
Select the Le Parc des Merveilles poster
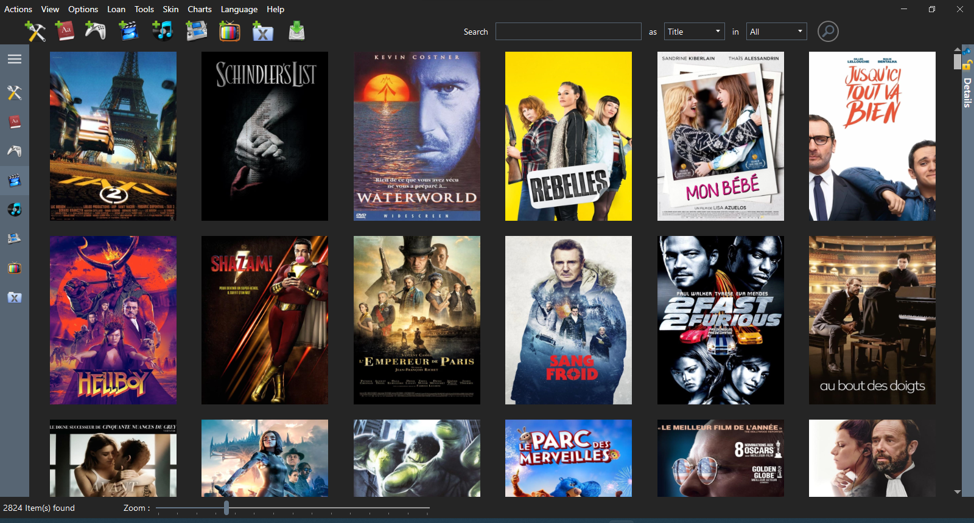pyautogui.click(x=569, y=458)
